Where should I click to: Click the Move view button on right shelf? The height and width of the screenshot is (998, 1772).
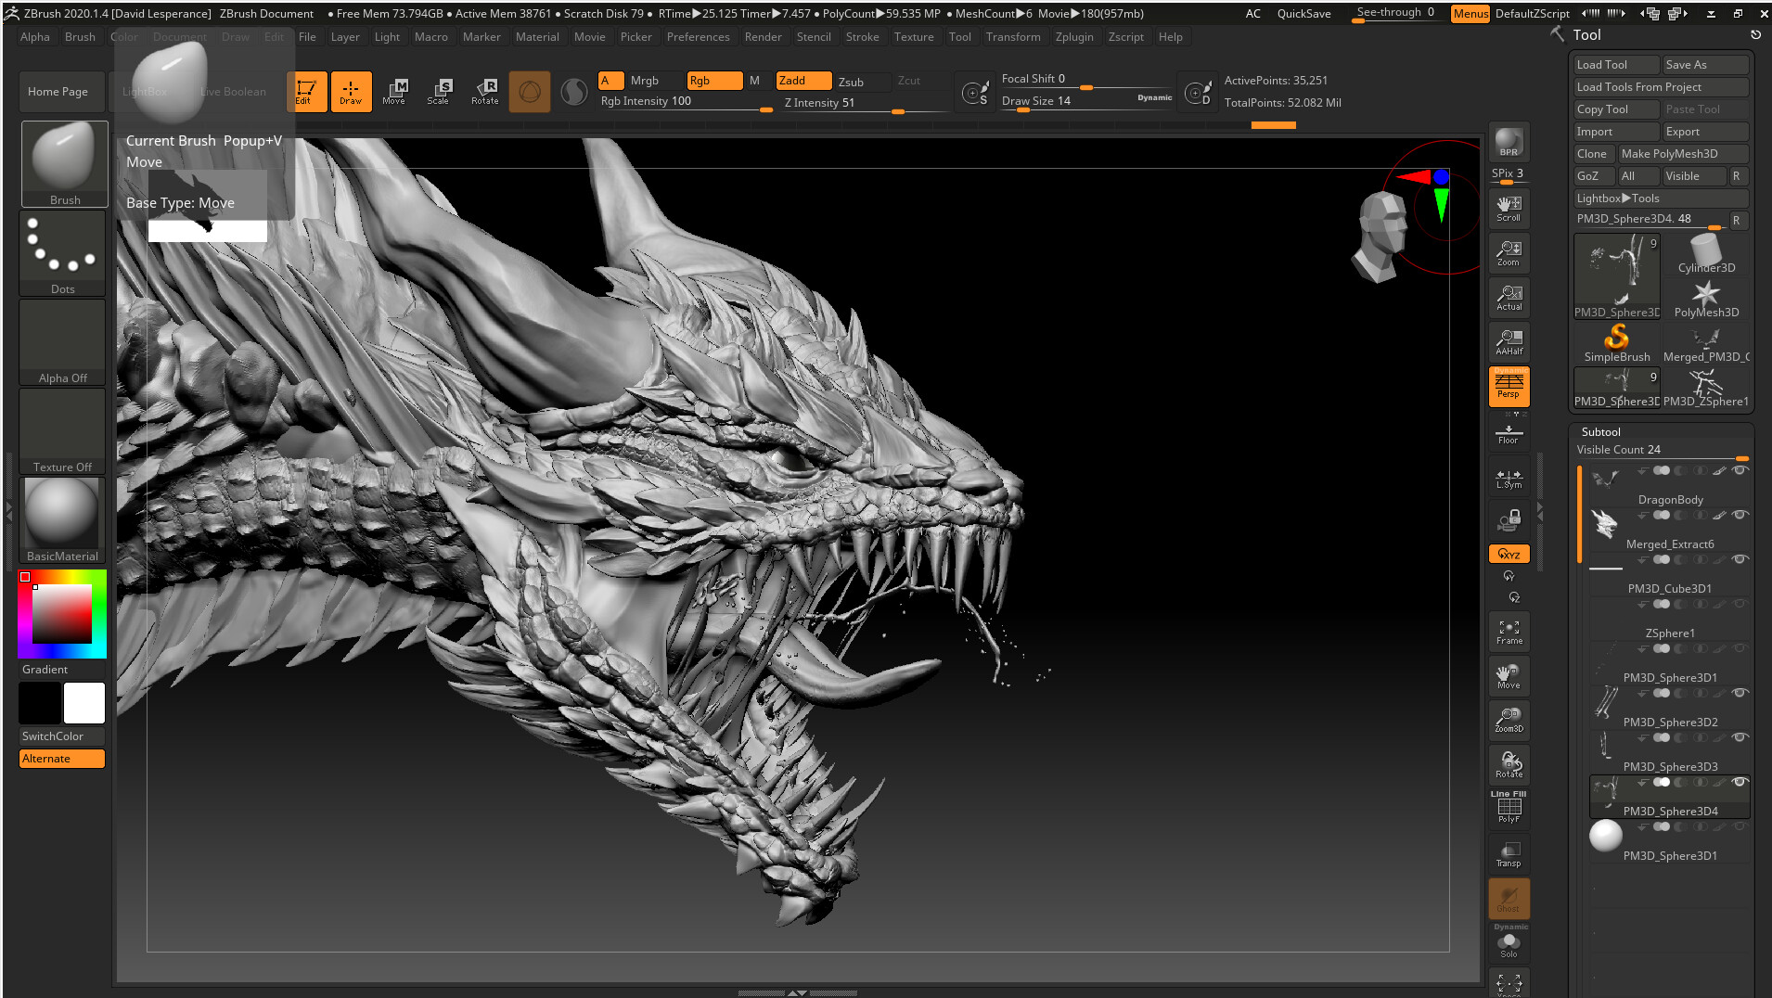tap(1509, 676)
